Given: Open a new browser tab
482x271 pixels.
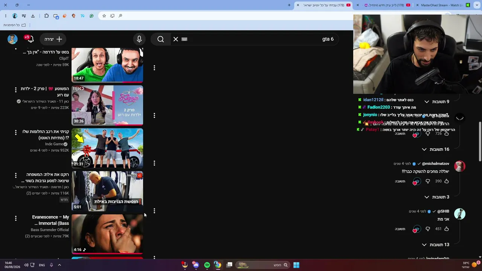Looking at the screenshot, I should pyautogui.click(x=289, y=5).
